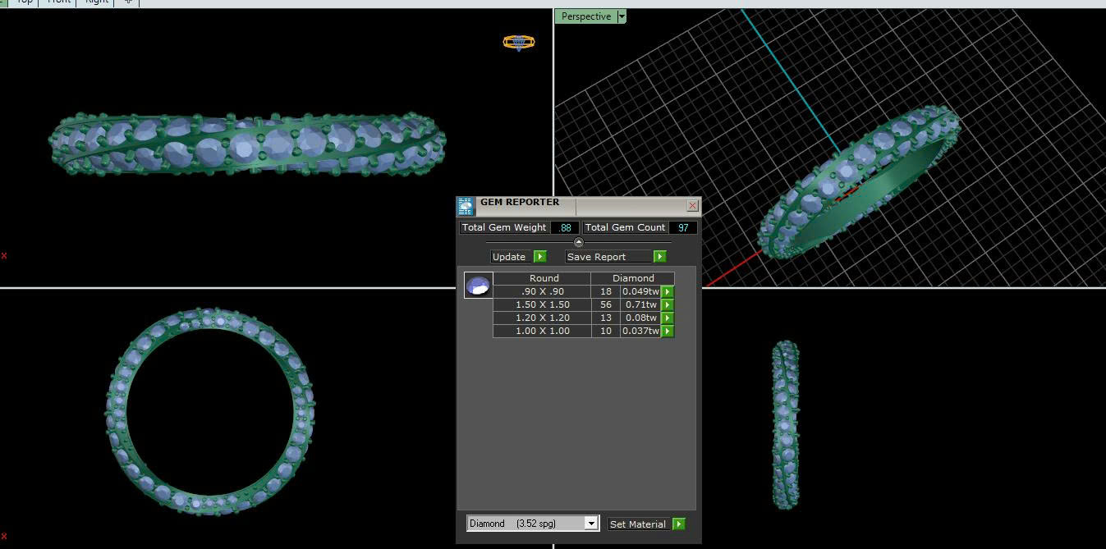
Task: Collapse the Gem Reporter totals section arrow
Action: pos(579,242)
